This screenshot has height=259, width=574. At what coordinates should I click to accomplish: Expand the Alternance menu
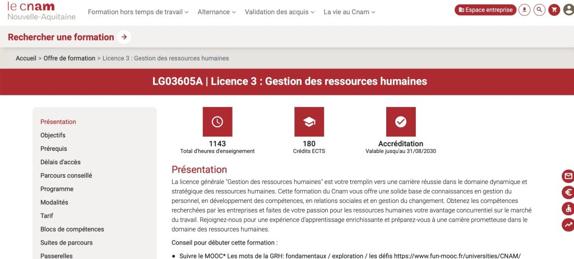tap(217, 12)
